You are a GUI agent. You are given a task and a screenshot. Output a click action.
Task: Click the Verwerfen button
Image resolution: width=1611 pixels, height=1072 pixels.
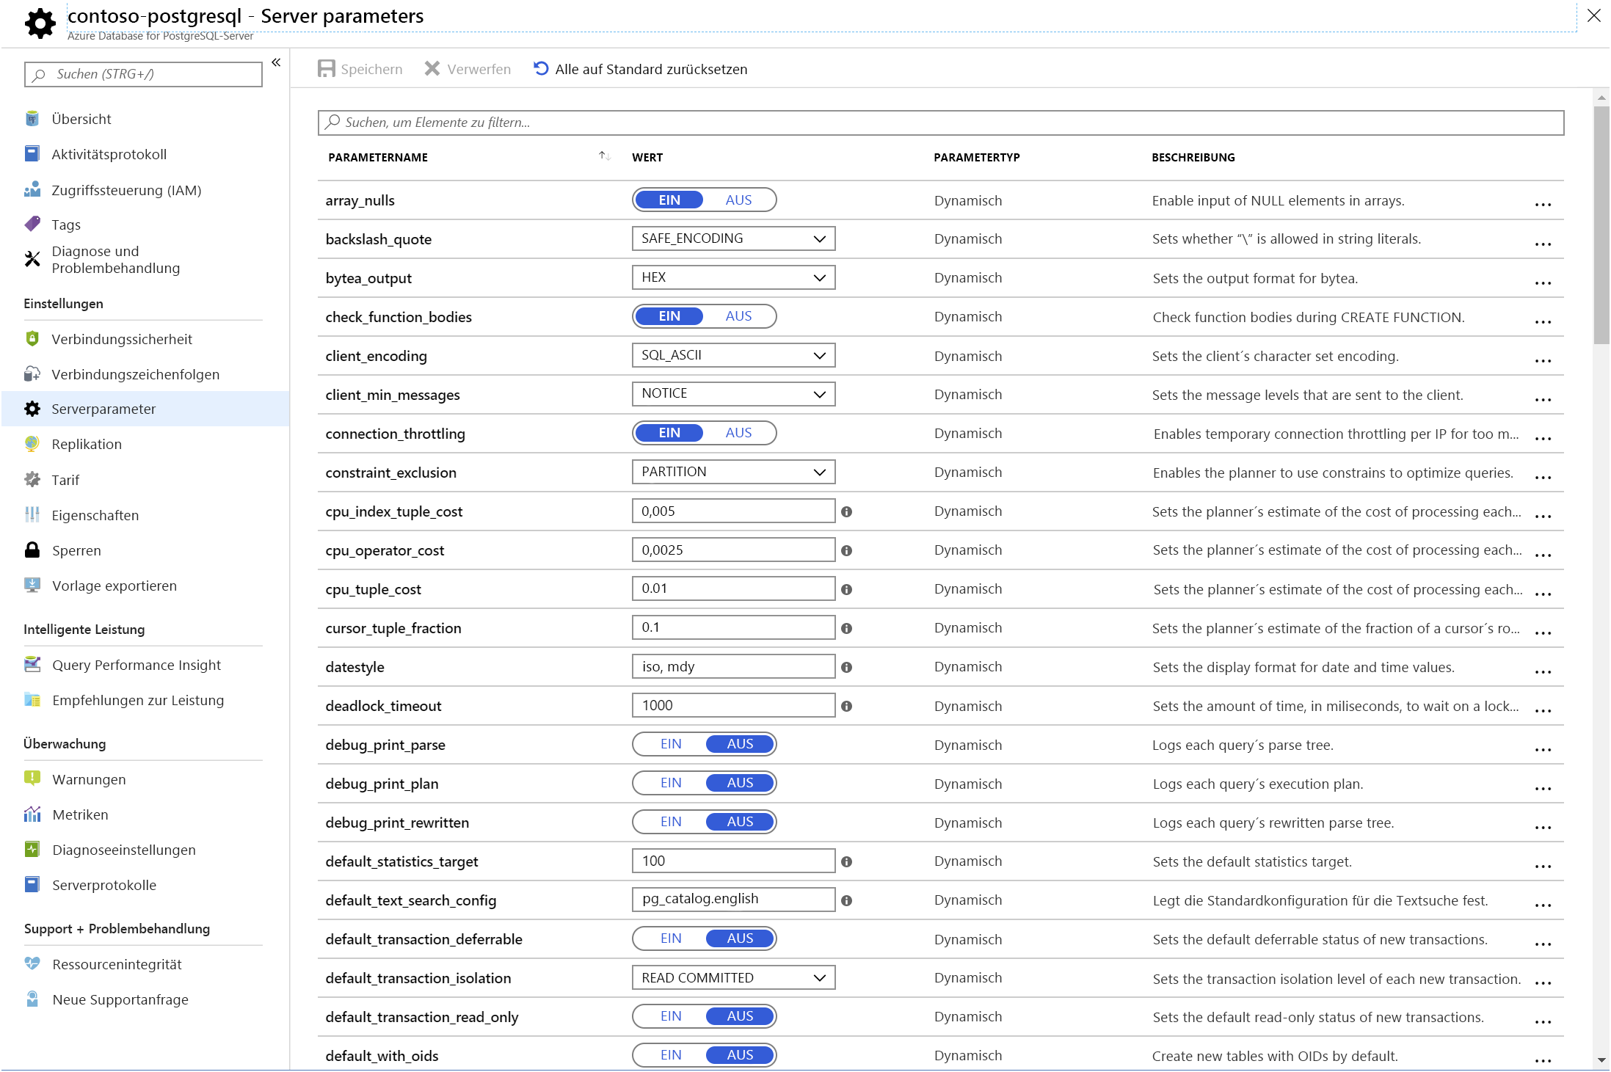(468, 69)
